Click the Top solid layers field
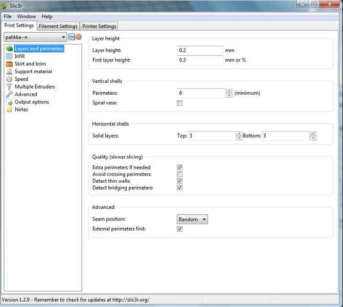Viewport: 343px width, 307px height. tap(212, 136)
